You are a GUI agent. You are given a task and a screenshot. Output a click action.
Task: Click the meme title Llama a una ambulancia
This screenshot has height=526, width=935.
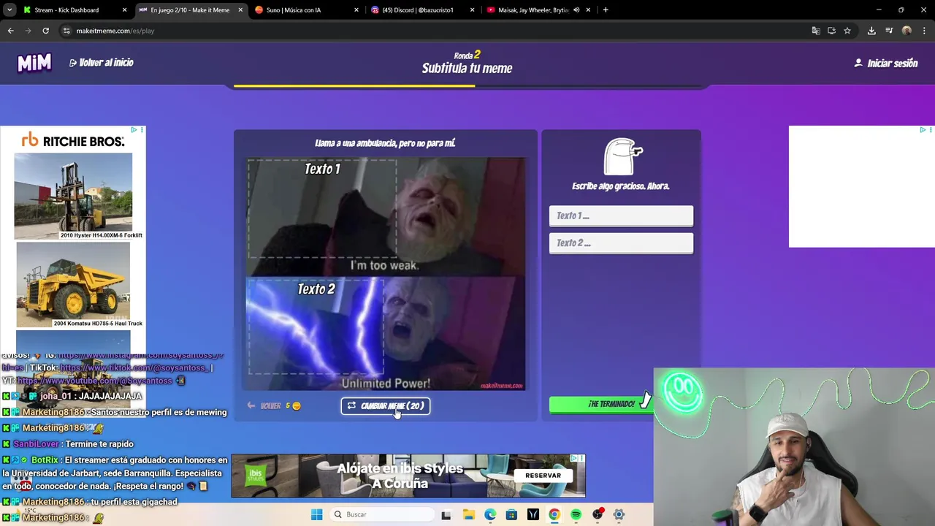(x=385, y=143)
